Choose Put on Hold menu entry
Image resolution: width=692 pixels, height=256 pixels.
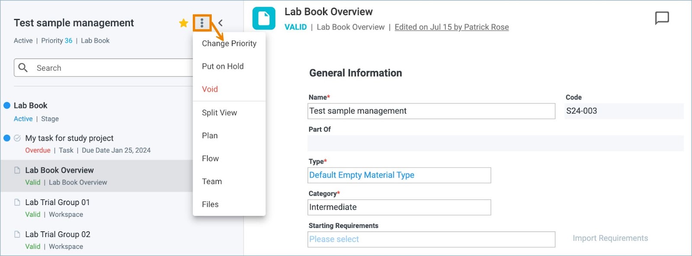click(229, 66)
